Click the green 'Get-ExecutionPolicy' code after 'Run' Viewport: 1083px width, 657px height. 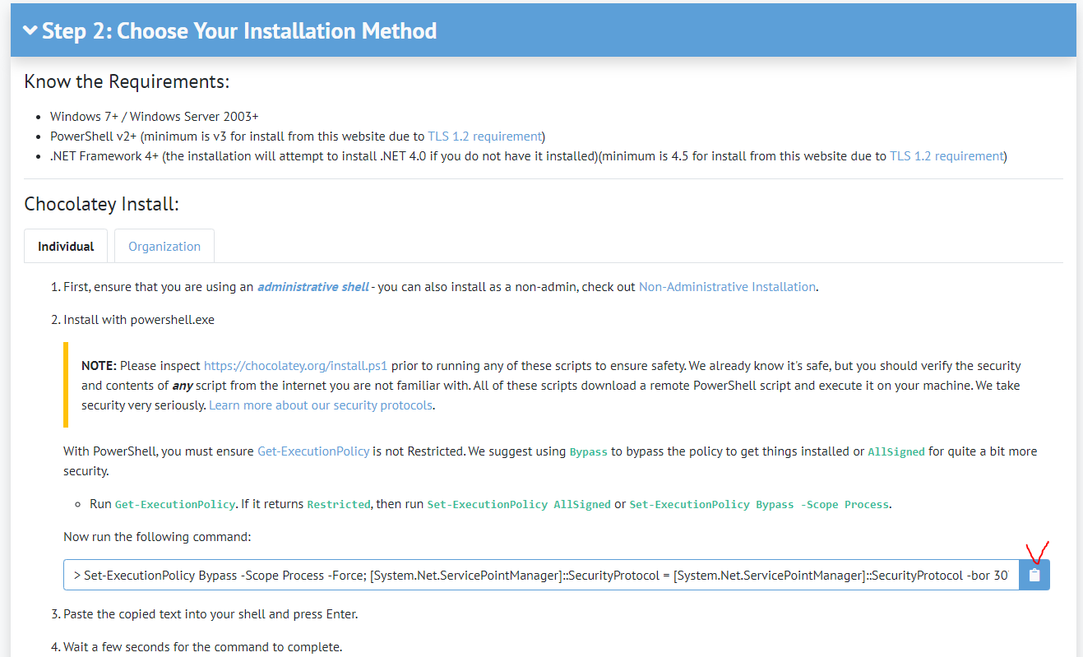coord(175,504)
